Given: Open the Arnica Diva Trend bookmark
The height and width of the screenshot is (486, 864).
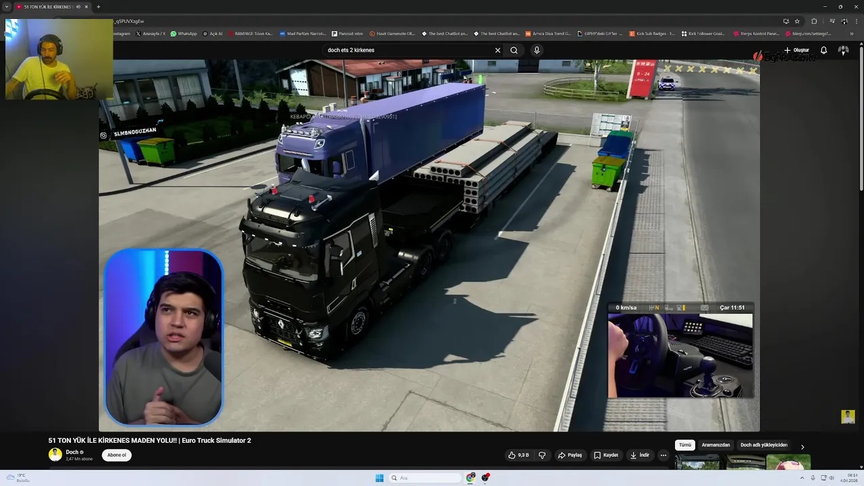Looking at the screenshot, I should click(548, 33).
